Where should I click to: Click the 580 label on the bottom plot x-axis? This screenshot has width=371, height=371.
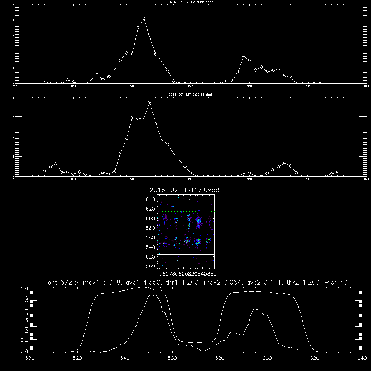point(220,358)
